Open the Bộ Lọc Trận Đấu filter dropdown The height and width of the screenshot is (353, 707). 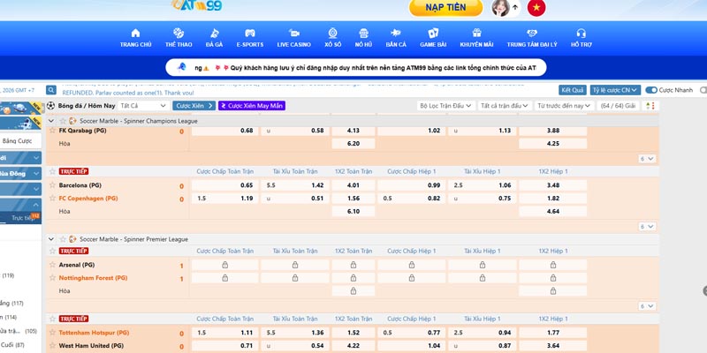tap(445, 106)
